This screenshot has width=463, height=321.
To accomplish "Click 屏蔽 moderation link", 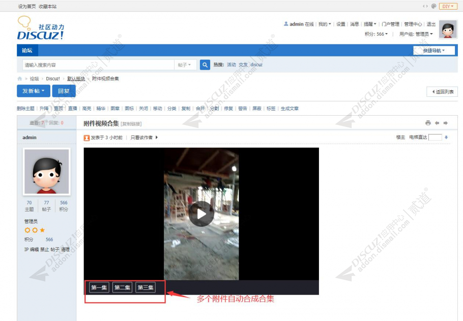I will (257, 109).
